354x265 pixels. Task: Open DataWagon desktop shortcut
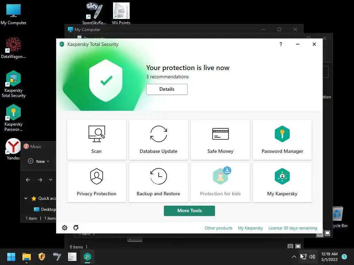click(13, 48)
